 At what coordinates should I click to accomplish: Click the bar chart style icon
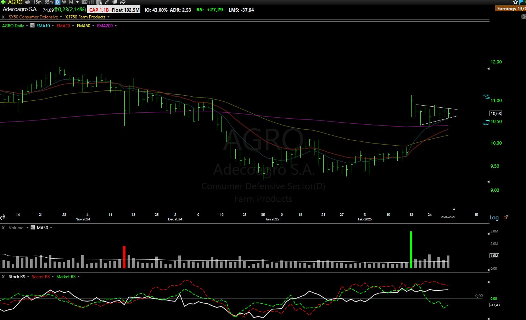pyautogui.click(x=91, y=2)
